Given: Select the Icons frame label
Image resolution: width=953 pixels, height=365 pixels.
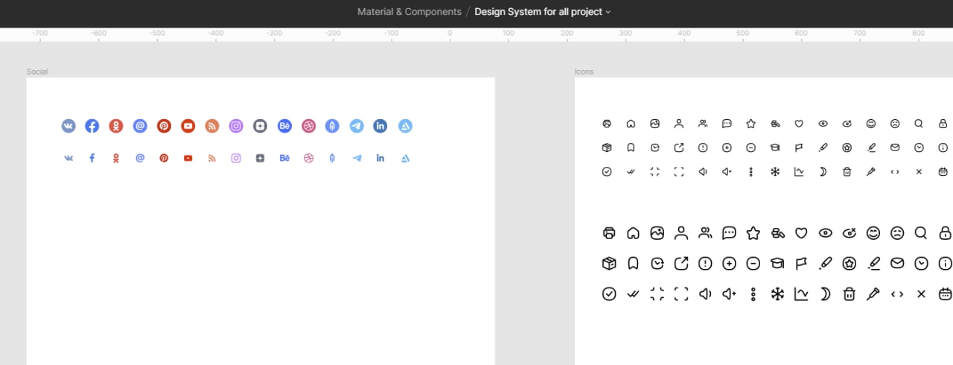Looking at the screenshot, I should 584,72.
